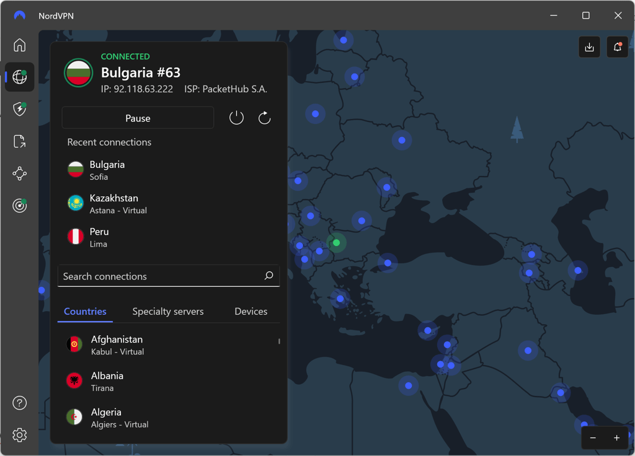
Task: Open Dark Web Monitor radar icon
Action: (19, 206)
